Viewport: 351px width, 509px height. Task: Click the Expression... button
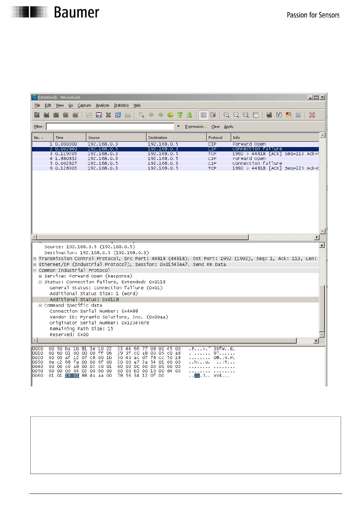196,127
